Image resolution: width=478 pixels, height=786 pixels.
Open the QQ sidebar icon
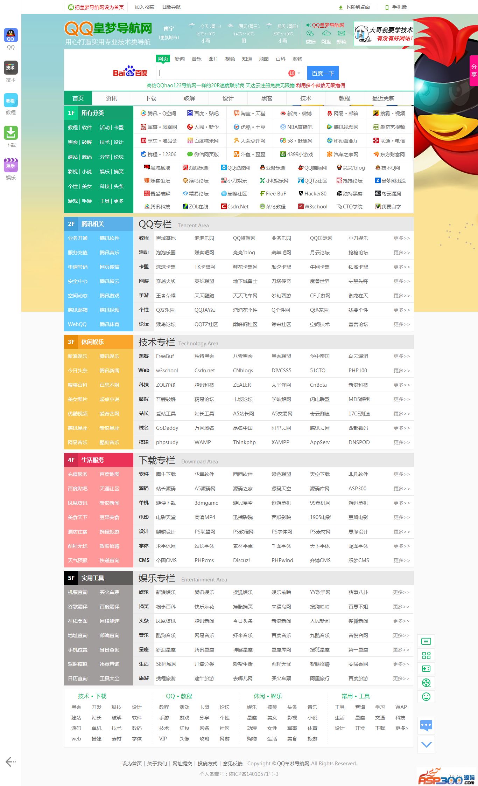pos(11,35)
